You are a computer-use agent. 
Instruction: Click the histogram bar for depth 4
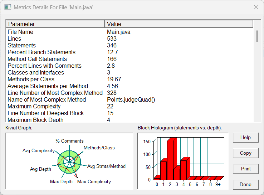185,169
